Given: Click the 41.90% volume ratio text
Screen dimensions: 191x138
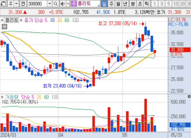Looking at the screenshot, I should coord(103,12).
